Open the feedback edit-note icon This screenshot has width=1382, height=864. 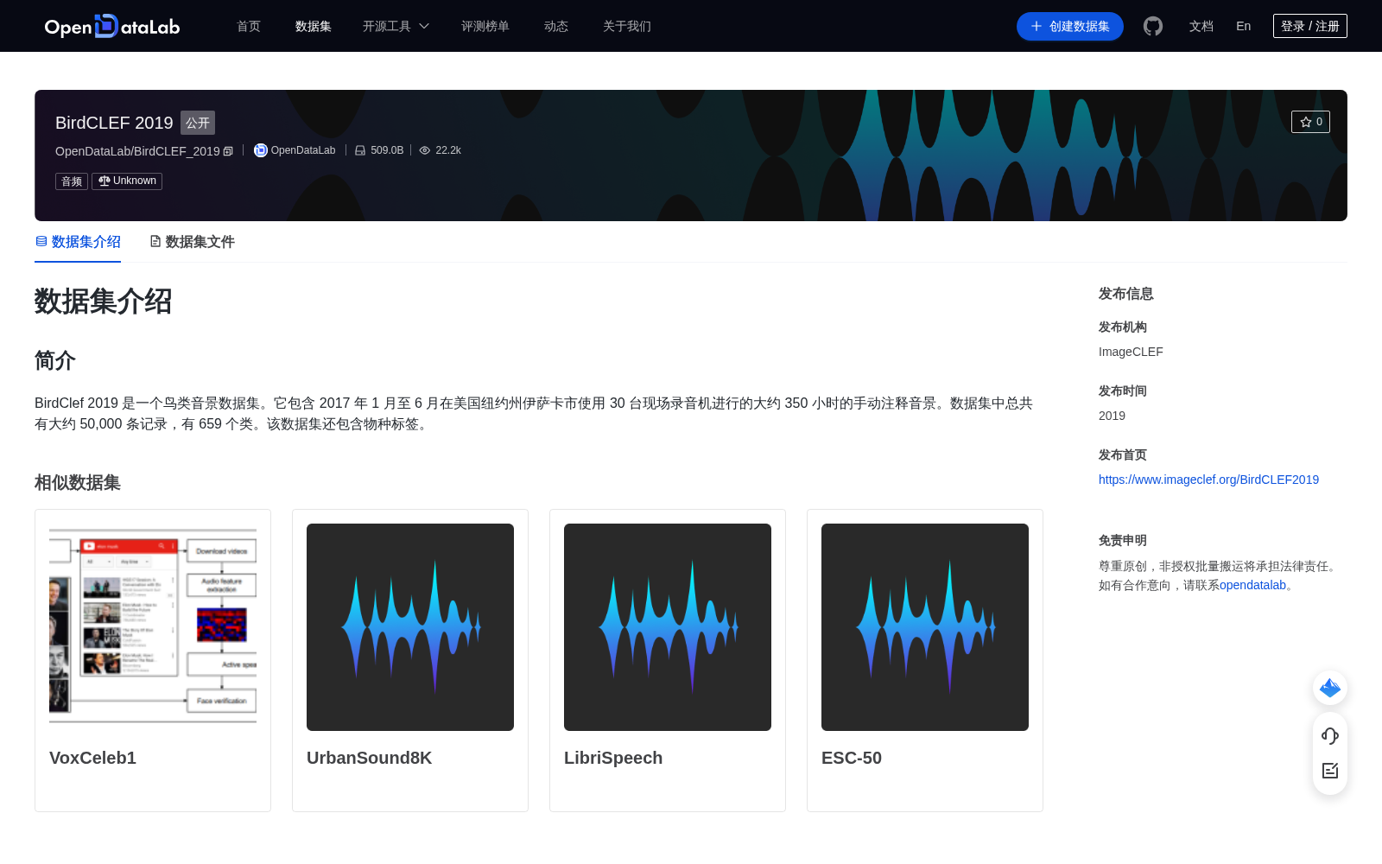1330,771
